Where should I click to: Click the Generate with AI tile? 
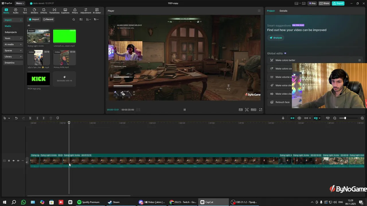pyautogui.click(x=65, y=79)
